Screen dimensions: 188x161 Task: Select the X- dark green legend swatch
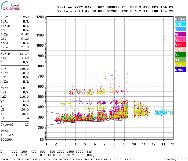click(x=180, y=55)
